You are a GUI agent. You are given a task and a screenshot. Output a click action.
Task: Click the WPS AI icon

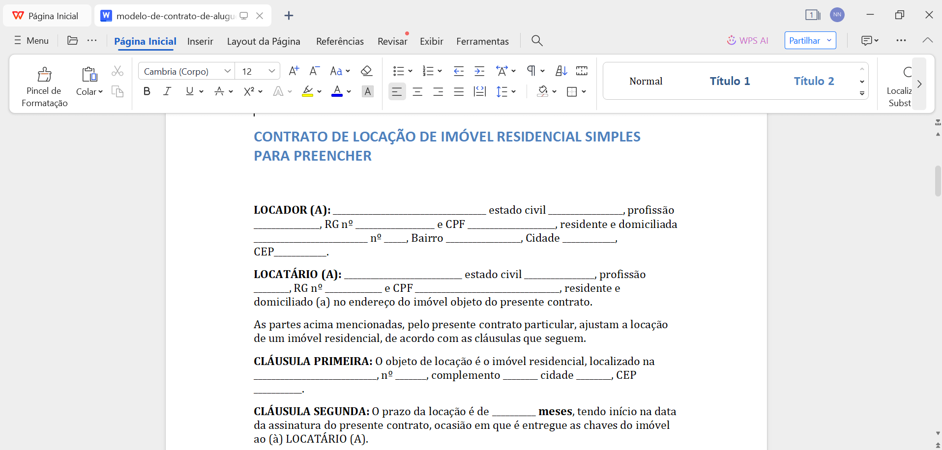(732, 40)
